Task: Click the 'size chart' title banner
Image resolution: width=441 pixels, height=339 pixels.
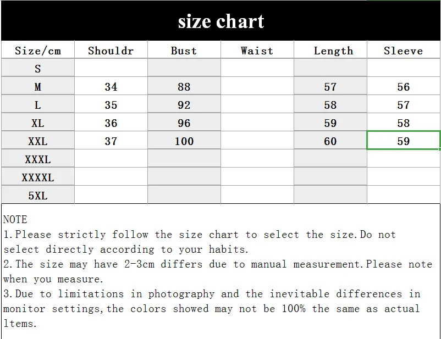Action: 221,21
